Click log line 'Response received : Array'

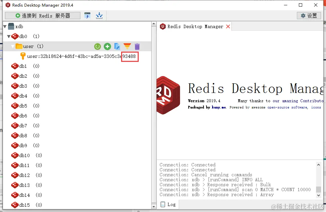point(217,194)
